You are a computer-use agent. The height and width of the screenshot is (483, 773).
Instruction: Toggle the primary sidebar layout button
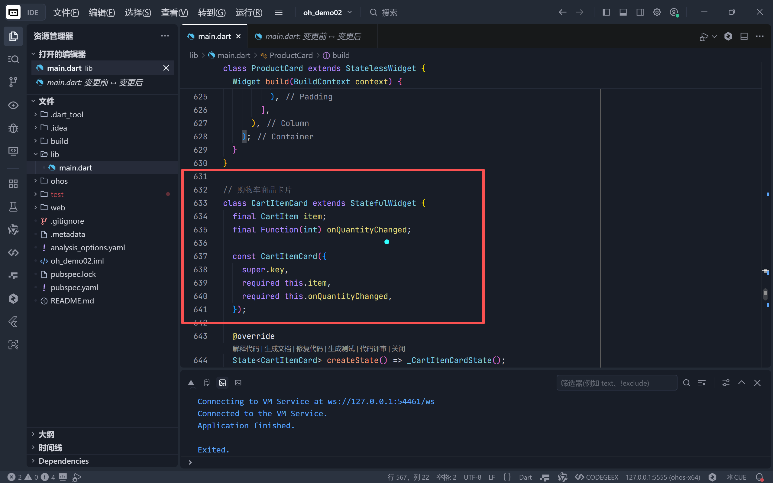[606, 12]
